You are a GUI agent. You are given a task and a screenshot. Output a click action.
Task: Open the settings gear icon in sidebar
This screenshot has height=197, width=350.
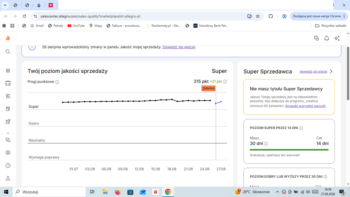tap(8, 153)
